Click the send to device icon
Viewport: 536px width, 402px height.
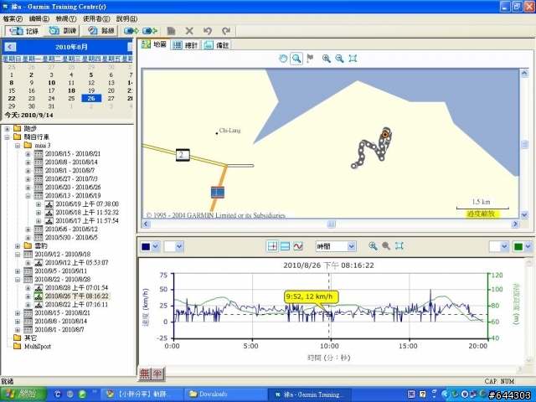131,31
